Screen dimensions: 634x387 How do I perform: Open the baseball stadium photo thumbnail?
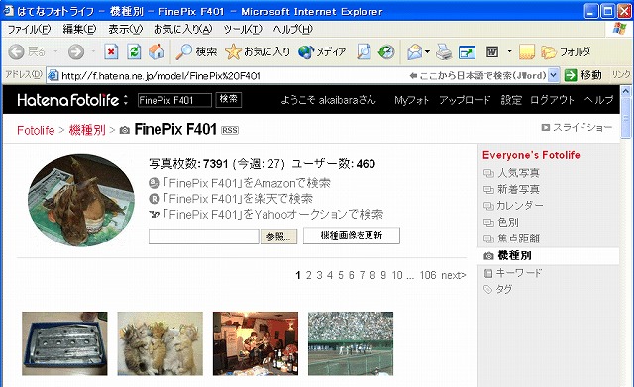click(351, 343)
